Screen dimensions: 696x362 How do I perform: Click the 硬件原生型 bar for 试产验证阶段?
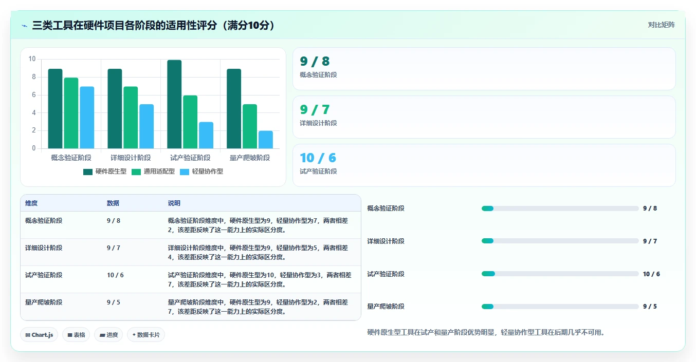(x=174, y=104)
